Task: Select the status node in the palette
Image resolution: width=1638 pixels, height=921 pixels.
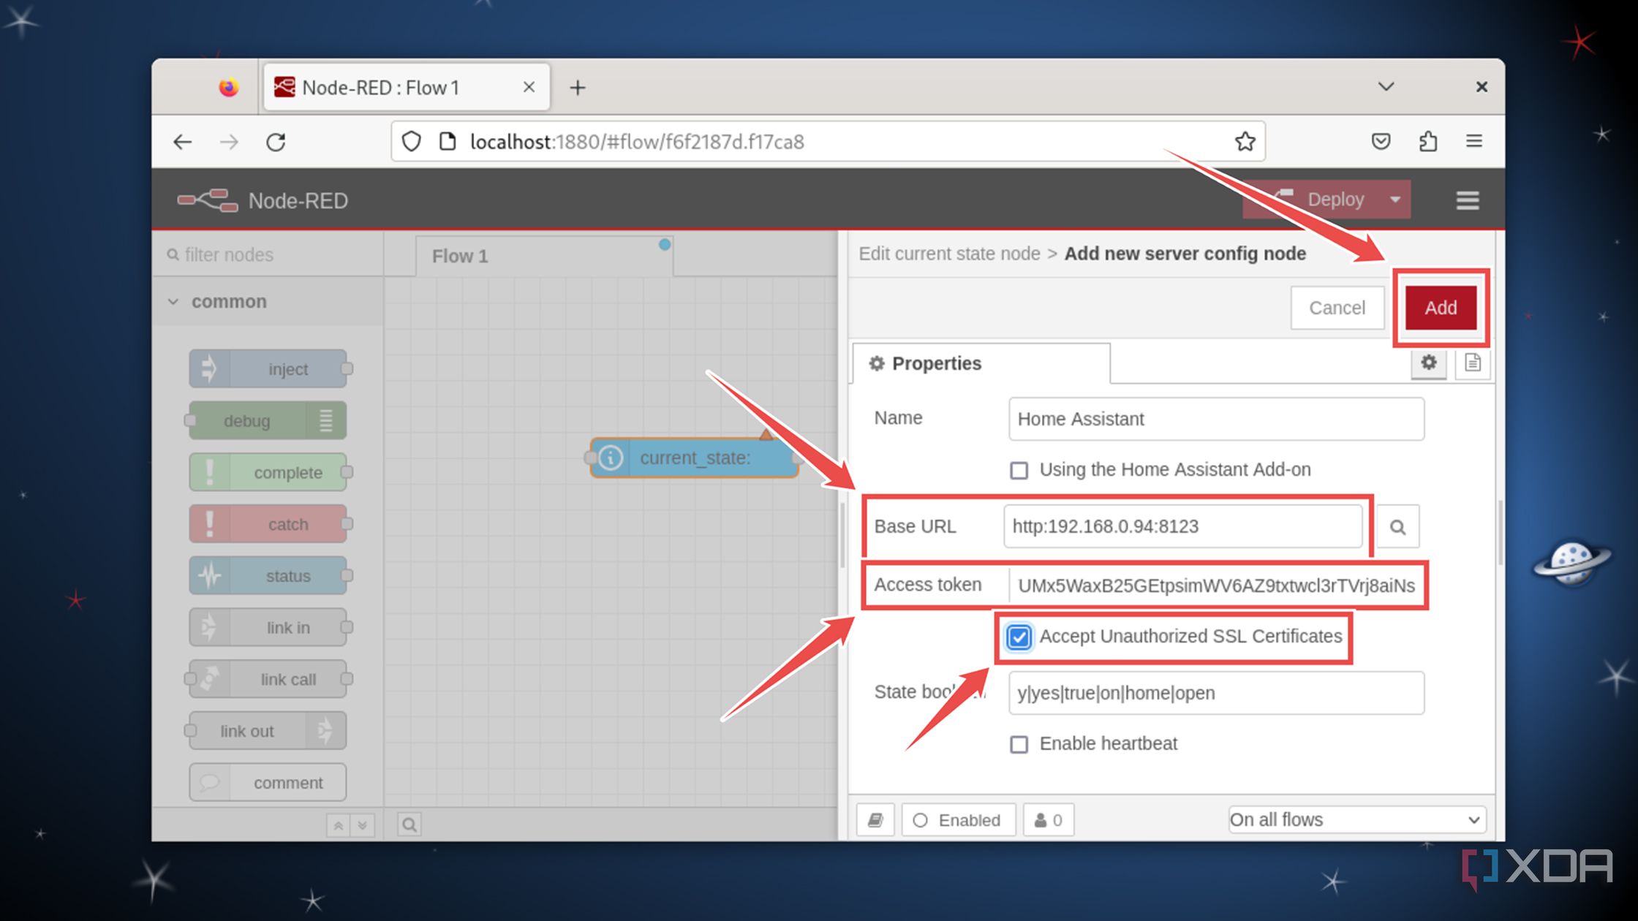Action: (x=268, y=575)
